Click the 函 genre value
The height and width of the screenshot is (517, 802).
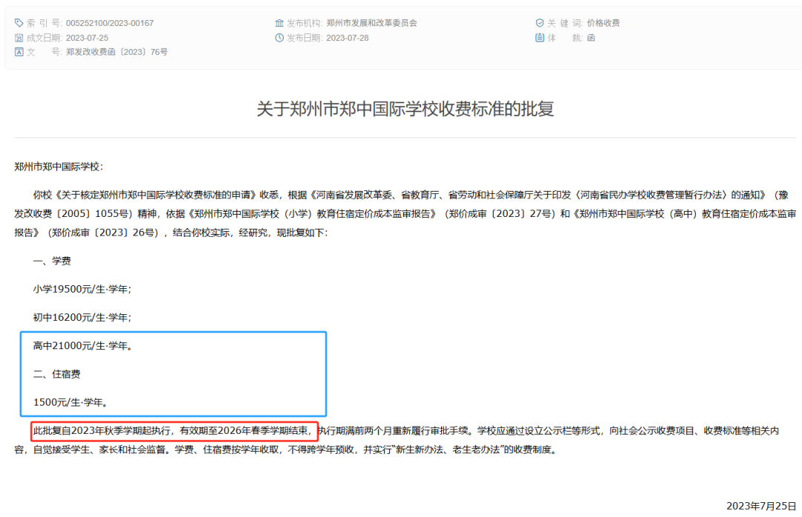pyautogui.click(x=591, y=37)
